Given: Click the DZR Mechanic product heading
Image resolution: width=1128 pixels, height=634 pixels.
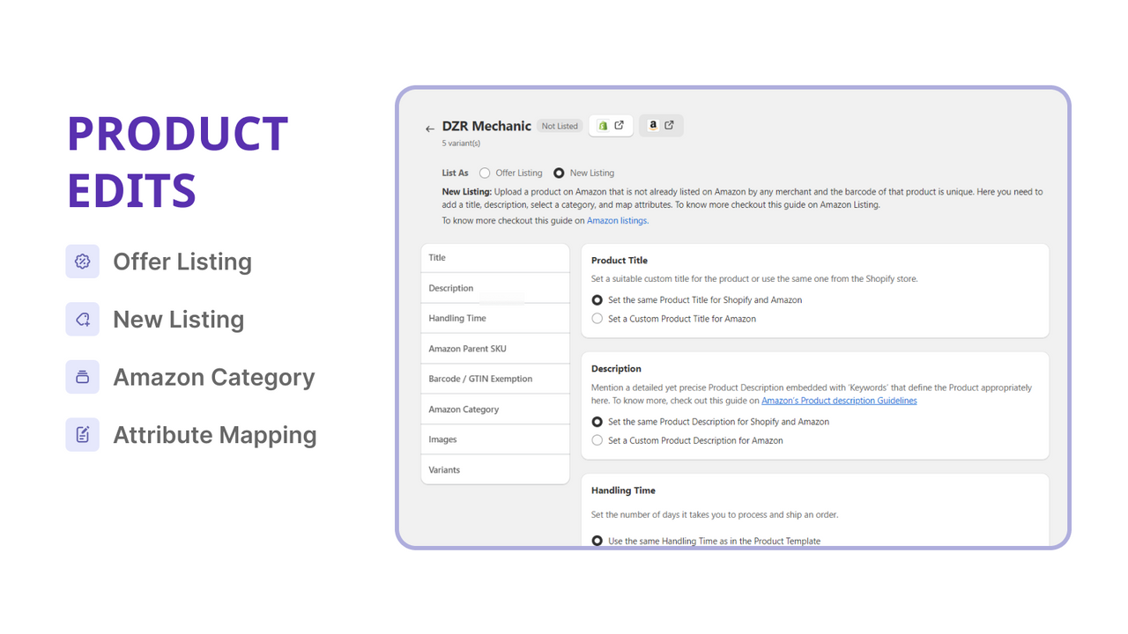Looking at the screenshot, I should (x=486, y=126).
